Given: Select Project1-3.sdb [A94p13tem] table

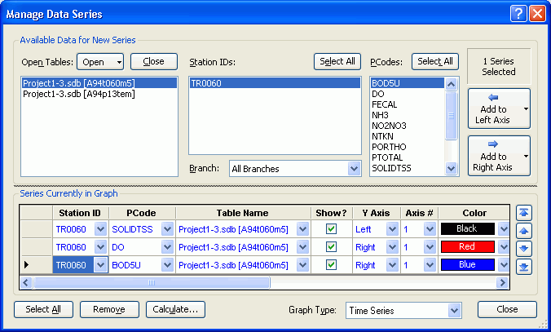Looking at the screenshot, I should coord(78,94).
